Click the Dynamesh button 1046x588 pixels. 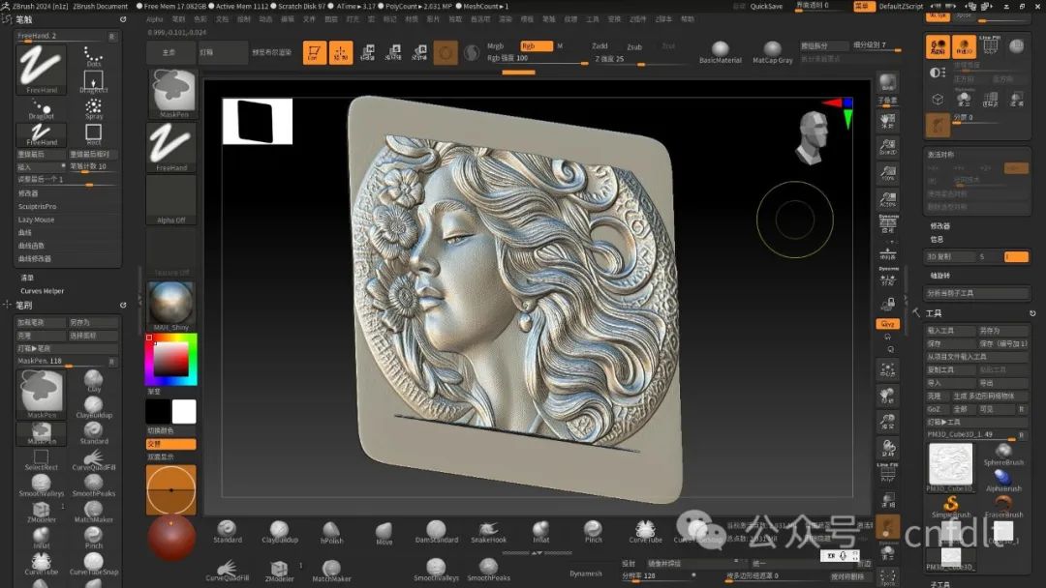tap(586, 573)
